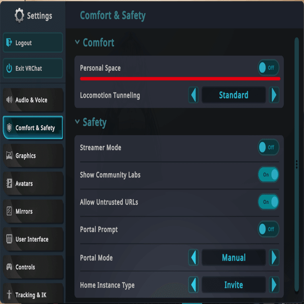Click the Graphics picture icon
The width and height of the screenshot is (304, 304).
point(9,156)
